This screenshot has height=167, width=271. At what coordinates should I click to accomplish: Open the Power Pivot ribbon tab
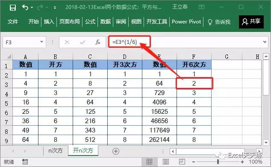pos(186,22)
